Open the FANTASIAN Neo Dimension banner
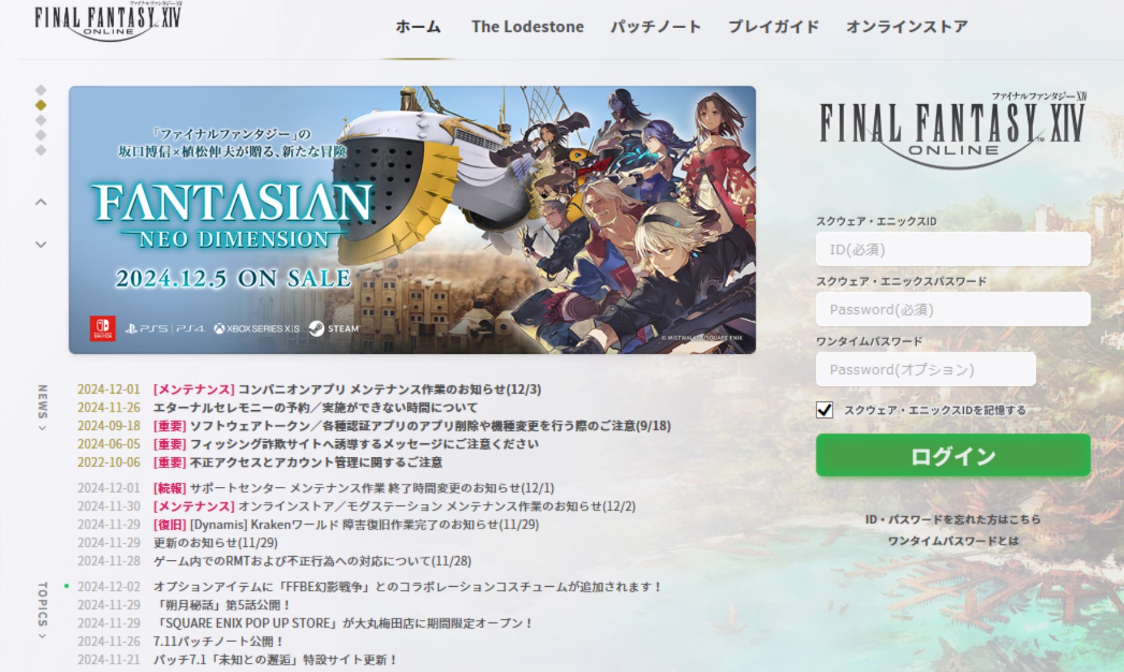This screenshot has height=672, width=1124. (412, 220)
